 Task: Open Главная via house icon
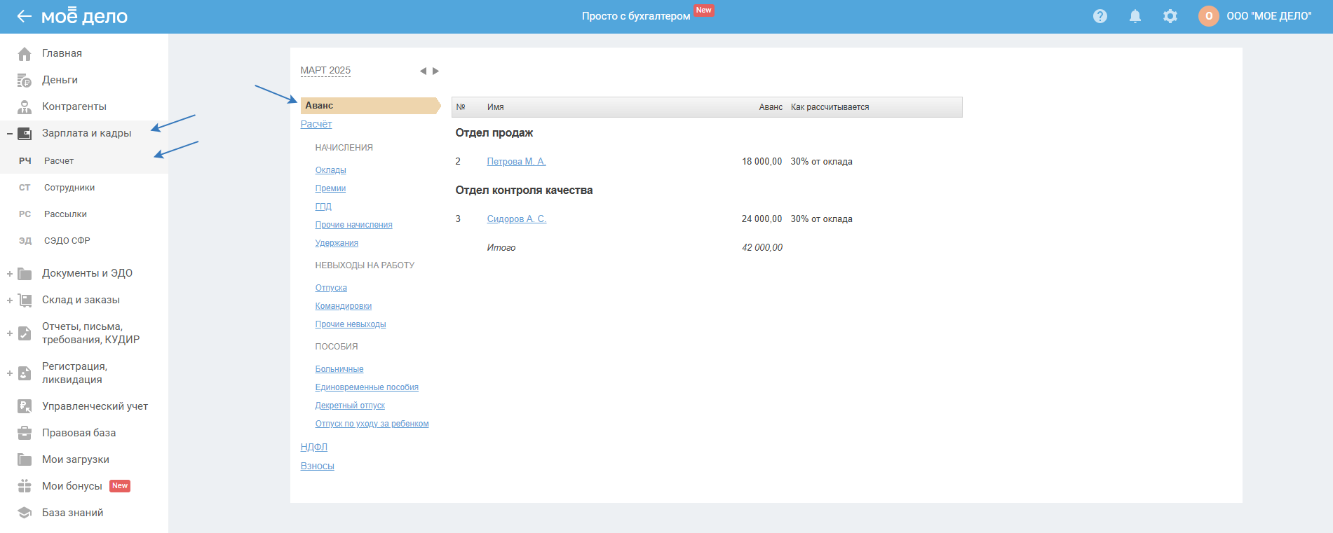tap(25, 54)
